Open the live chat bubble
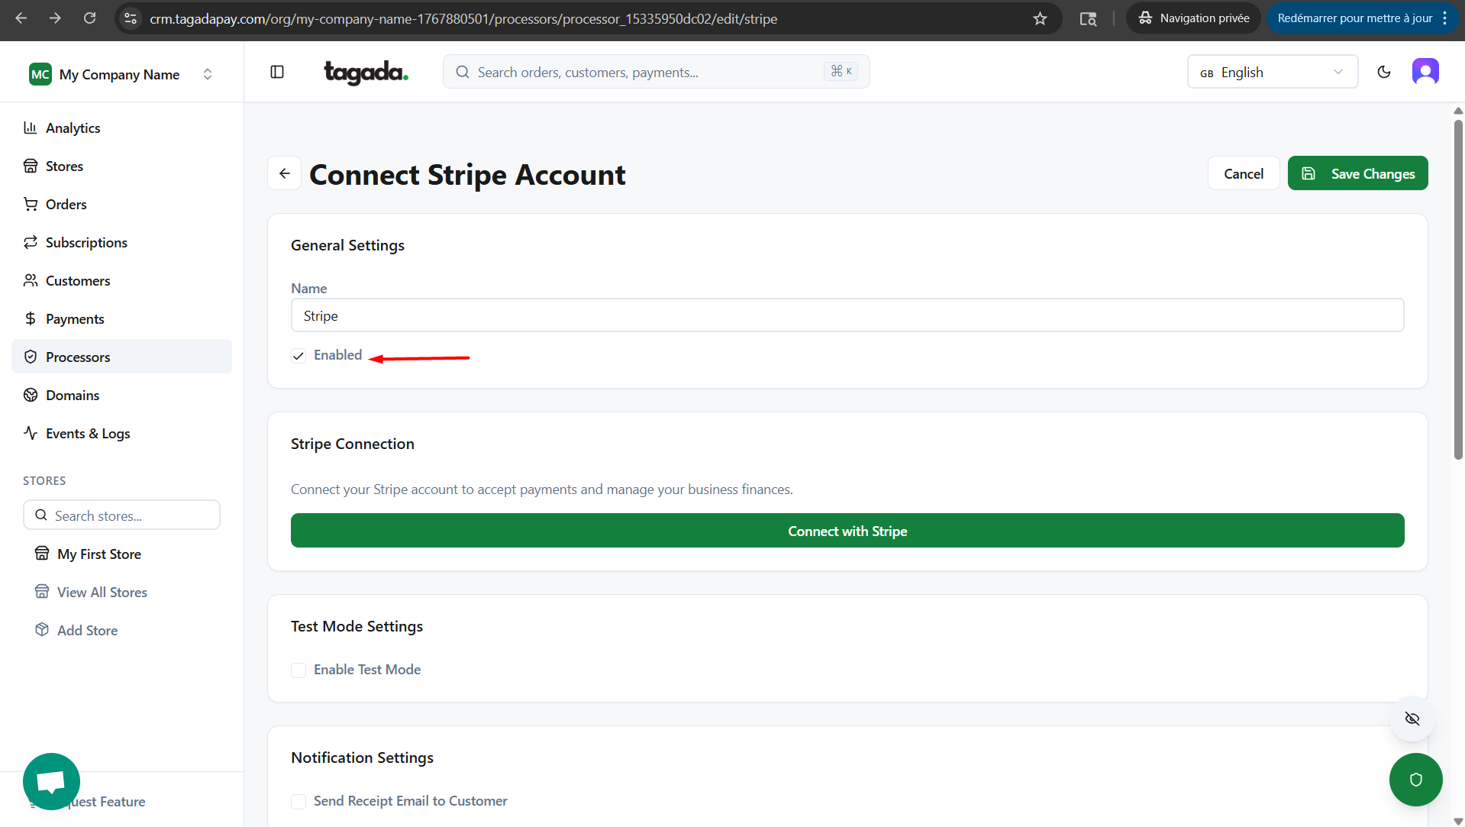Viewport: 1465px width, 827px height. coord(51,781)
